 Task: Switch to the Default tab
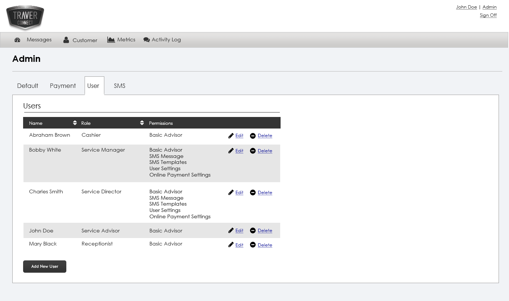(28, 86)
